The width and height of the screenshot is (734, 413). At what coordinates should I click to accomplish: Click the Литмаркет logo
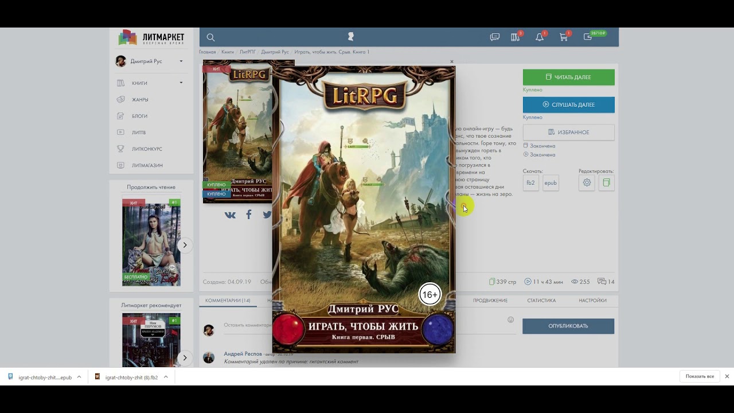tap(151, 37)
